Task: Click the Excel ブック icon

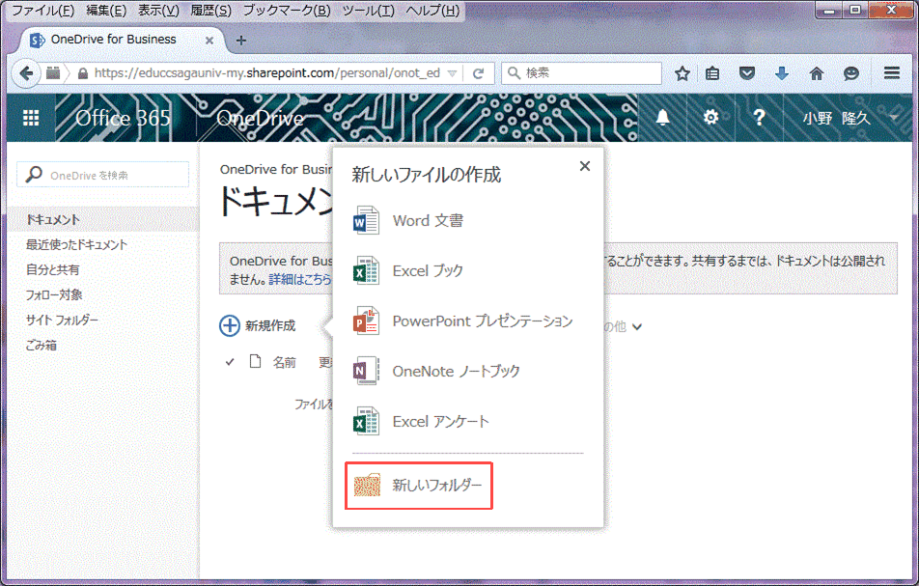Action: point(366,270)
